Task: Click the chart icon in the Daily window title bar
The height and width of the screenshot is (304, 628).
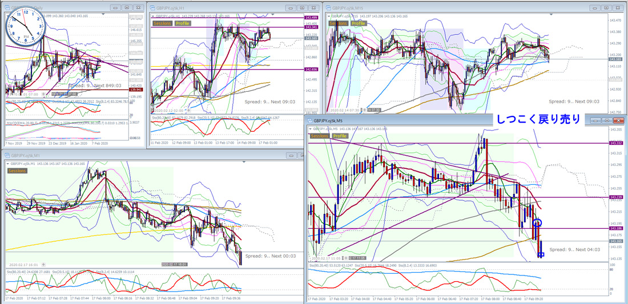Action: coord(7,7)
